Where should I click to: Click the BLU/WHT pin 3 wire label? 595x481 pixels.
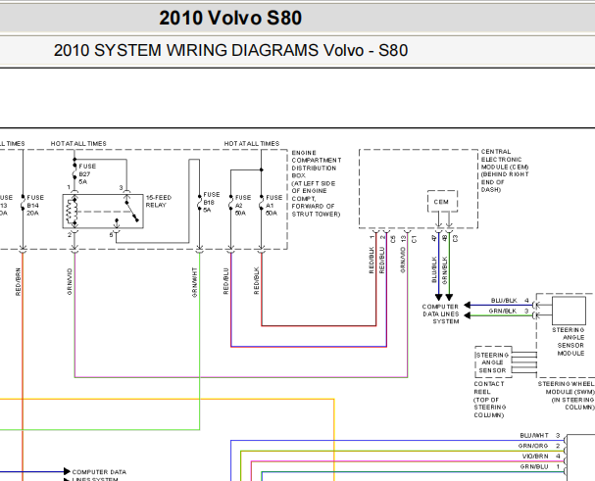click(534, 436)
